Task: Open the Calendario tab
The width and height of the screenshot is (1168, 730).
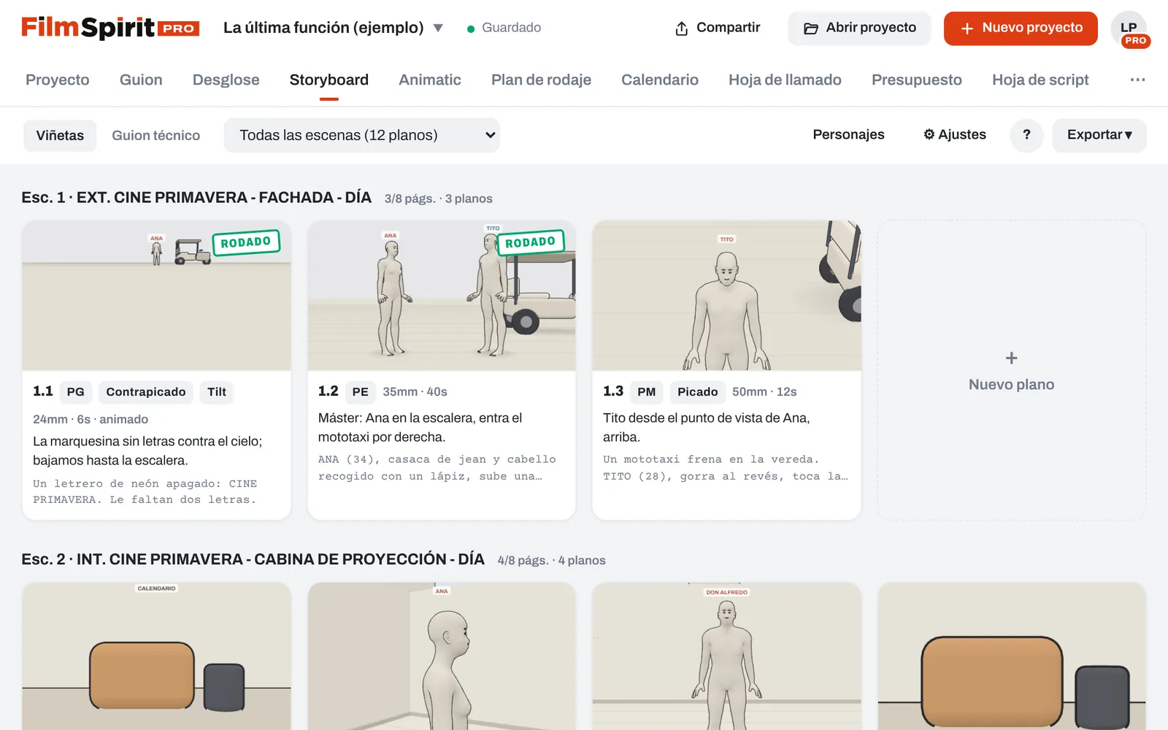Action: point(660,80)
